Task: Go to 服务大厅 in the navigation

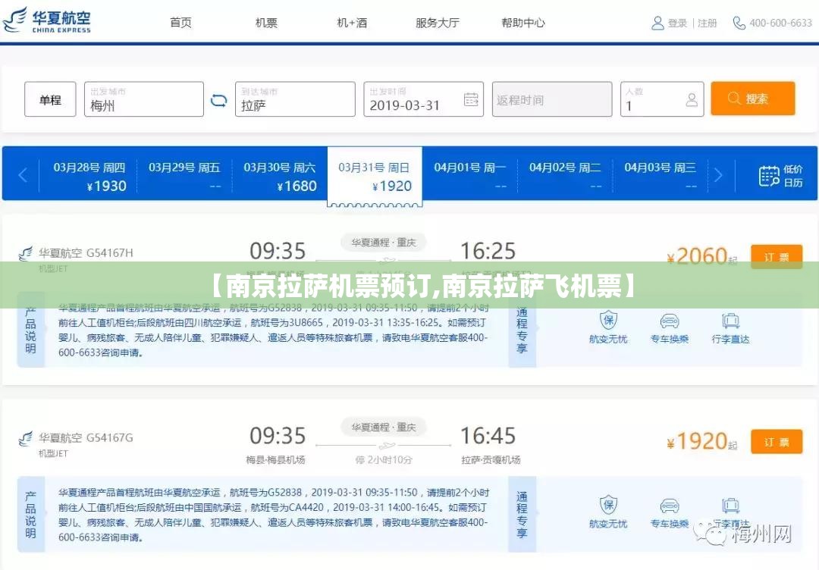Action: tap(437, 23)
